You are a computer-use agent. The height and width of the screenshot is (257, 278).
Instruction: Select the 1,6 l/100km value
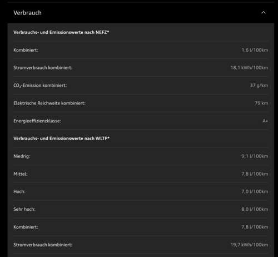click(x=255, y=50)
